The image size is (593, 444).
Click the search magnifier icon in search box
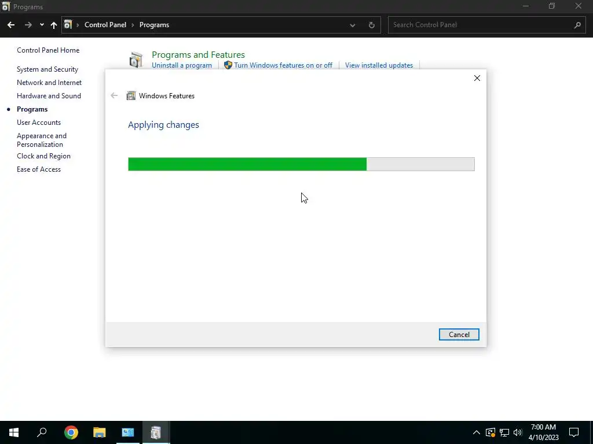pyautogui.click(x=577, y=25)
